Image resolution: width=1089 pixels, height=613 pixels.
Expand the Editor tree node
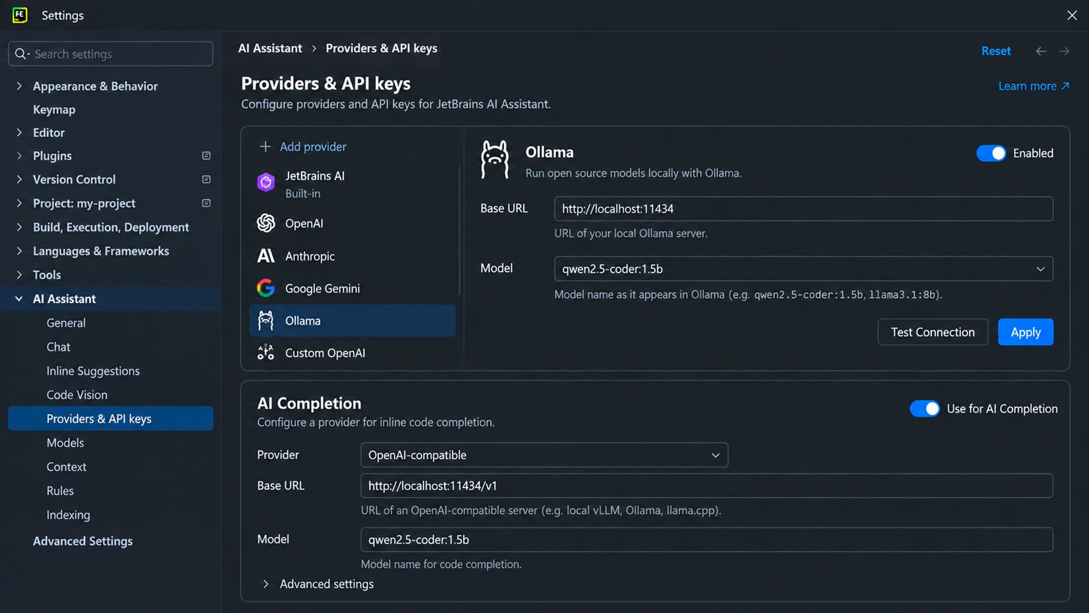coord(19,132)
